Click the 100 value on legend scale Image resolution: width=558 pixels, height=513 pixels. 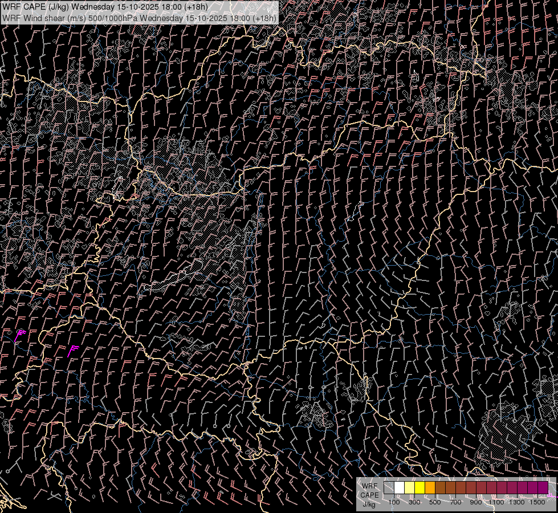(394, 502)
